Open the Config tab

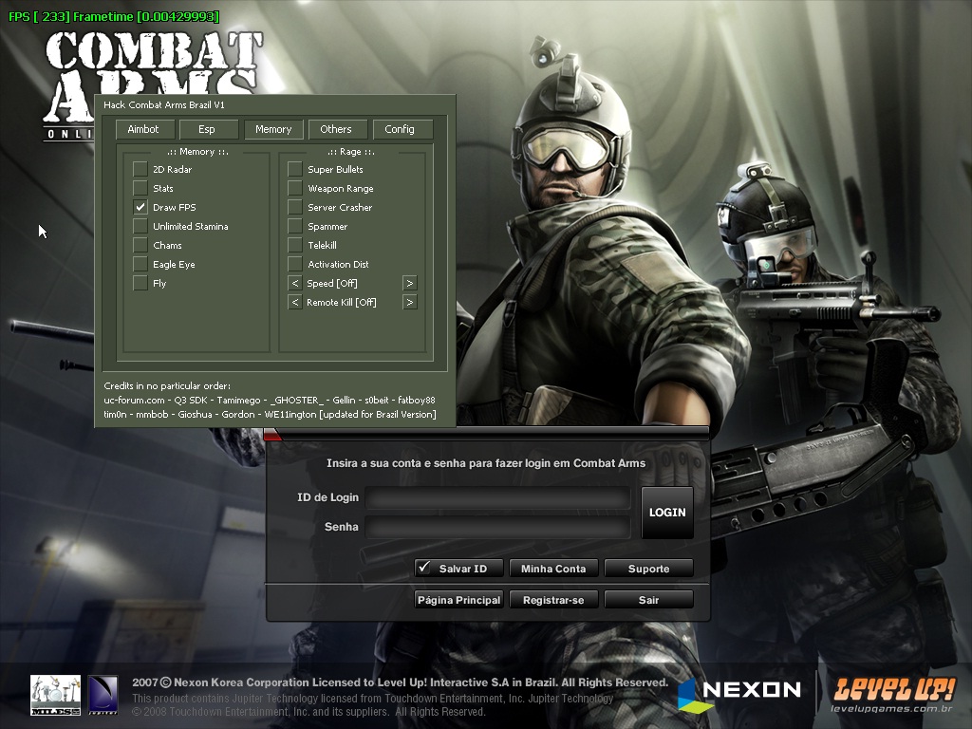coord(400,129)
